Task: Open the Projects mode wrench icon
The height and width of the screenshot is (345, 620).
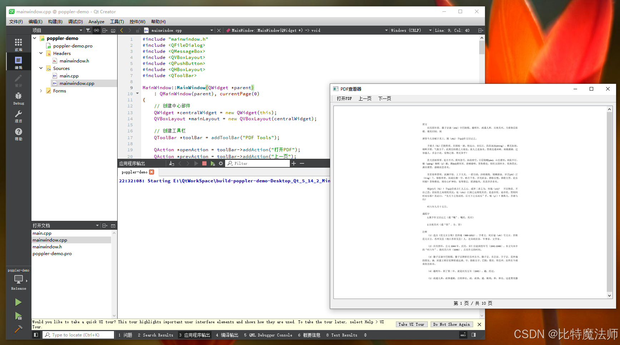Action: (x=19, y=116)
